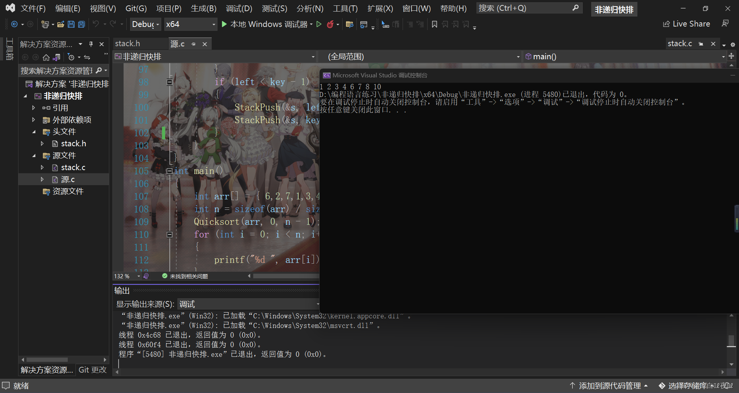This screenshot has height=393, width=739.
Task: Click the find in files folder icon
Action: [x=349, y=24]
